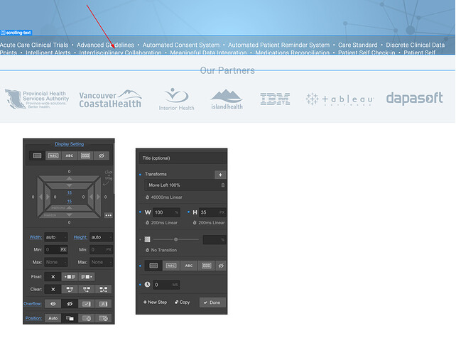Select block display in Display Setting panel
Viewport: 456px width, 355px height.
[37, 155]
